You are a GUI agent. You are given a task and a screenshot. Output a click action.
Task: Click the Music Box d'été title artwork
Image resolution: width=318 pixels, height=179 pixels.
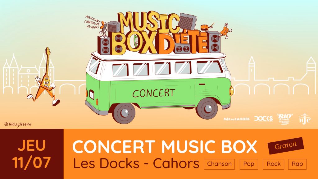click(159, 33)
